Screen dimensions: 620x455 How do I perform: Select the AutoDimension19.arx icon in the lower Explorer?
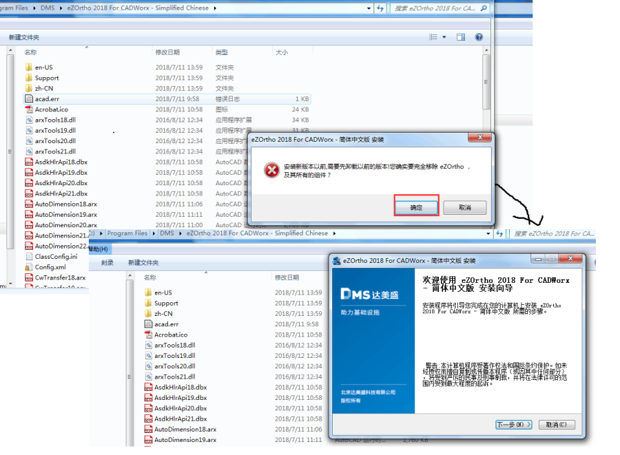pyautogui.click(x=148, y=440)
